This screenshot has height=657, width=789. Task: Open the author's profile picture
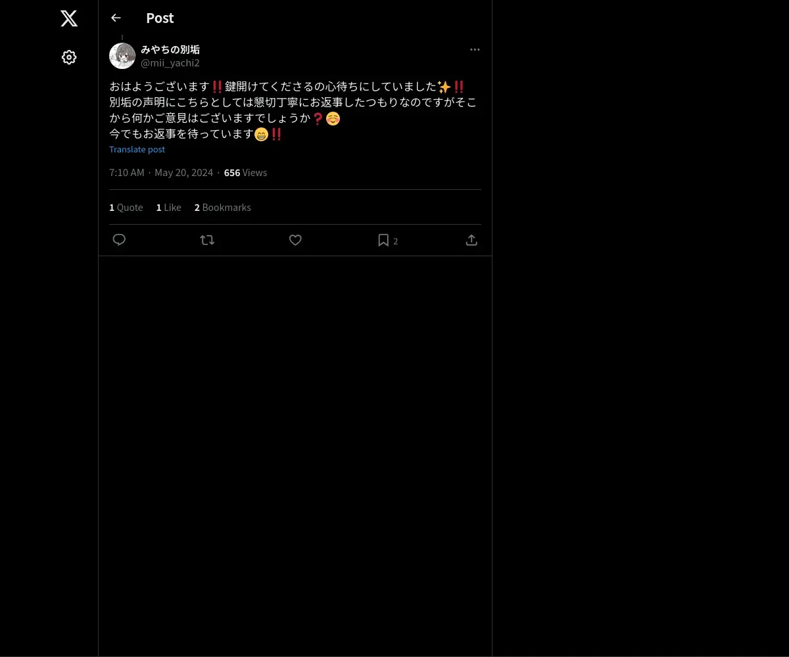[122, 56]
